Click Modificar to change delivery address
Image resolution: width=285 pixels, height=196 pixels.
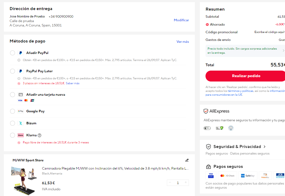tap(181, 20)
